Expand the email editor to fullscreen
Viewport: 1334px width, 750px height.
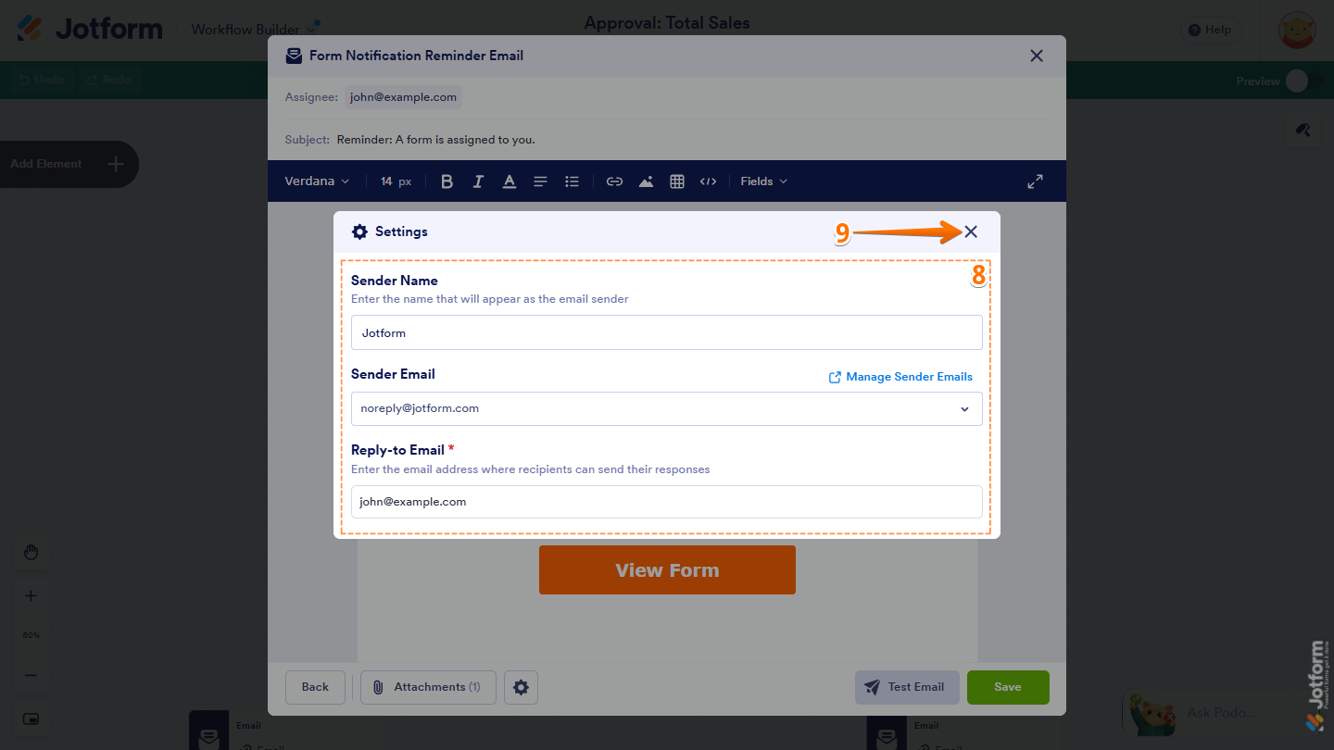click(1036, 181)
